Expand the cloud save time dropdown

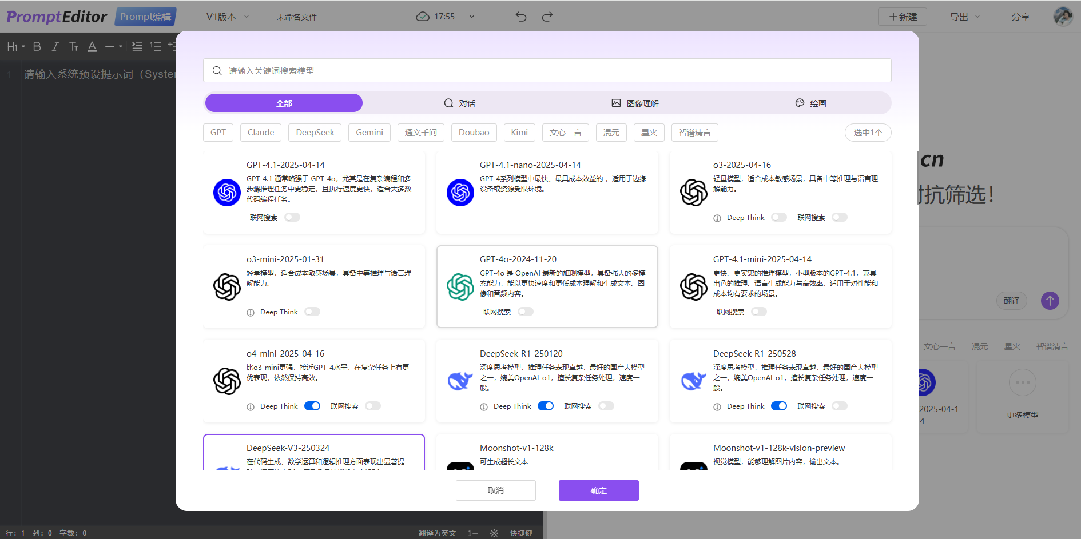472,17
